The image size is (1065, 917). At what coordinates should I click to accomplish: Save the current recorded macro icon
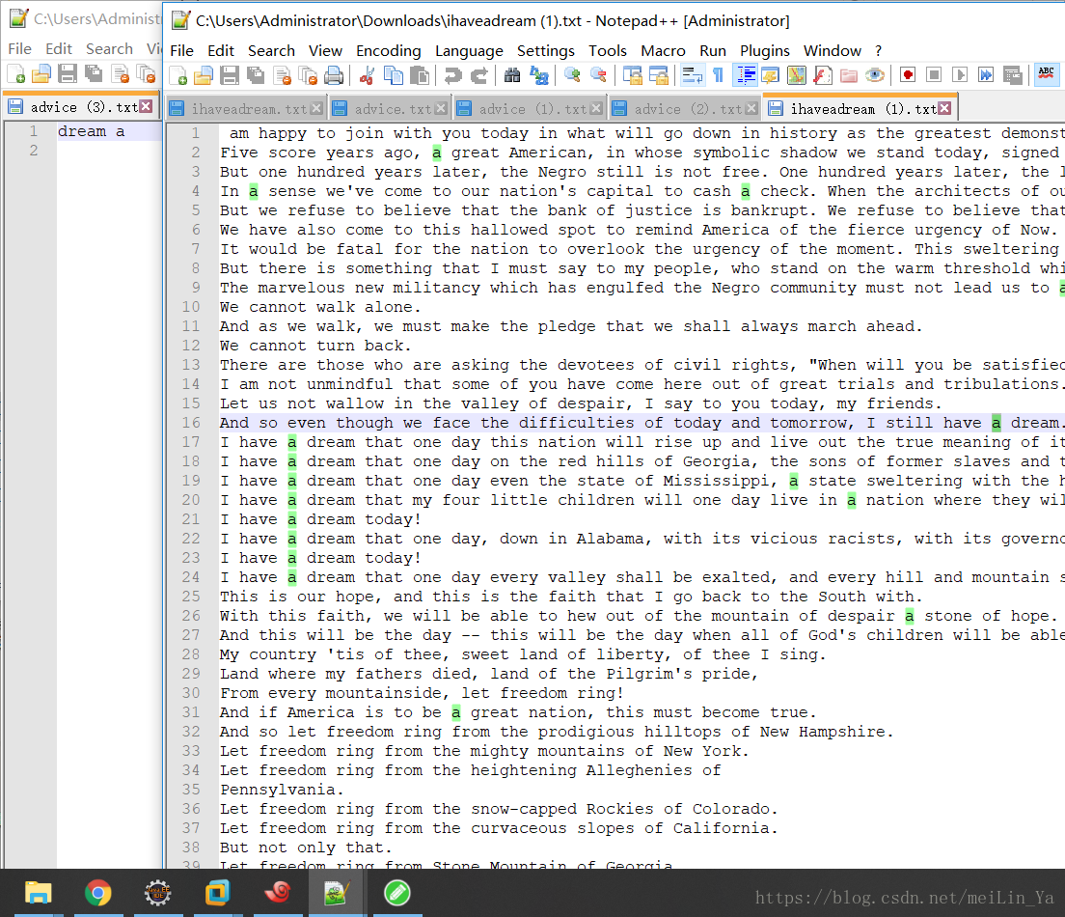(1012, 75)
